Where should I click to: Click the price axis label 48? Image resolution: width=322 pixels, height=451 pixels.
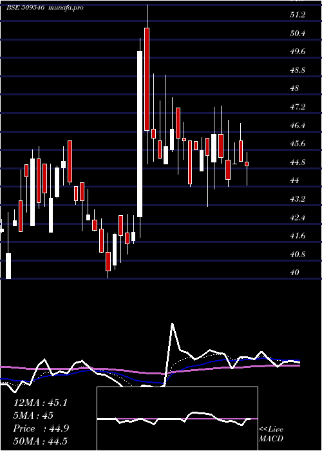pos(295,88)
